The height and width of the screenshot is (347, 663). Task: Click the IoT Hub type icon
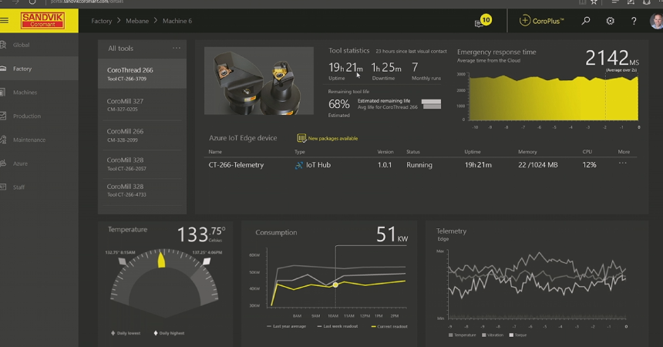click(298, 165)
